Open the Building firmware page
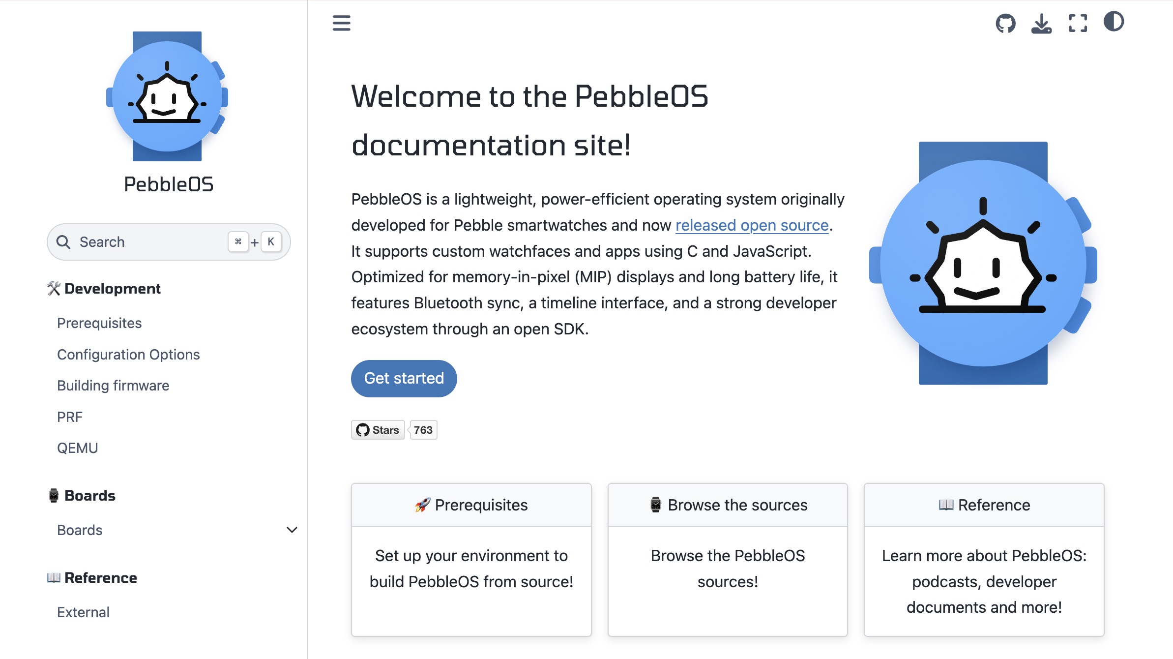1173x659 pixels. coord(113,386)
